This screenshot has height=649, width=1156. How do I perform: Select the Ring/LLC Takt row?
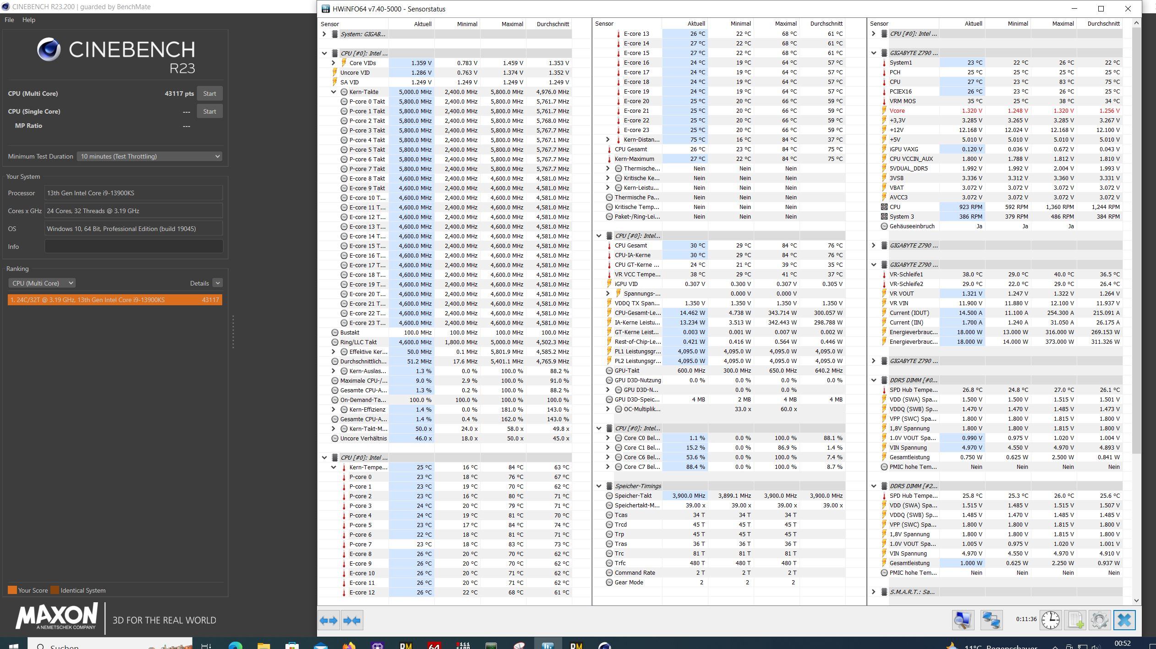(445, 342)
